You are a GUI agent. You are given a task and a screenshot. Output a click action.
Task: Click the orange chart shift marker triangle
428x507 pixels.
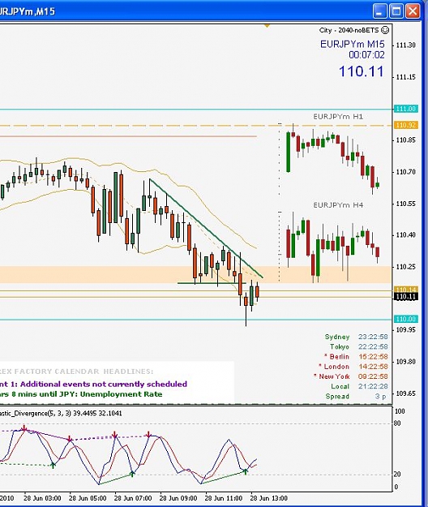267,25
